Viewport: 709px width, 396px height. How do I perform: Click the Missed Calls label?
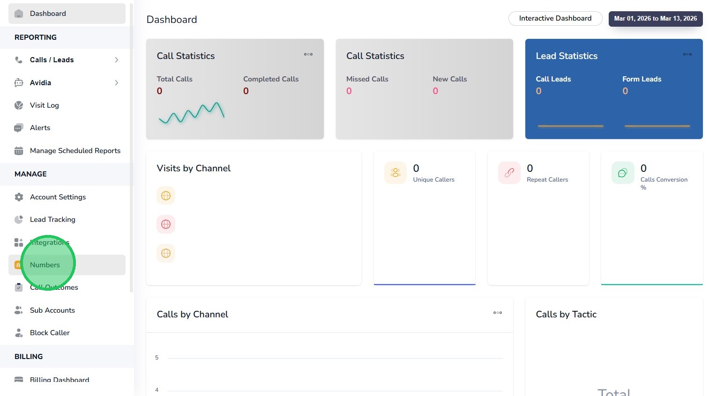point(367,79)
